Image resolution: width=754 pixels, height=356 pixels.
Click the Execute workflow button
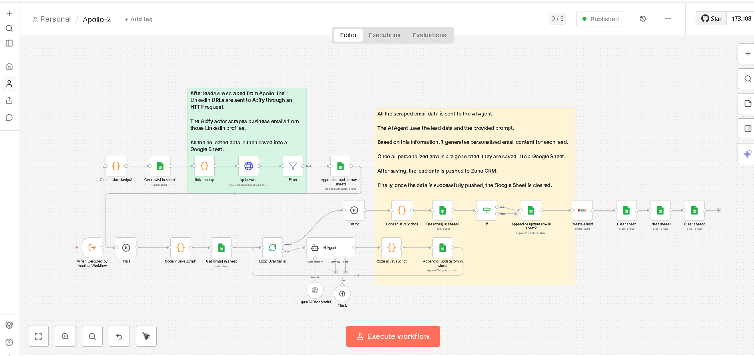[393, 336]
